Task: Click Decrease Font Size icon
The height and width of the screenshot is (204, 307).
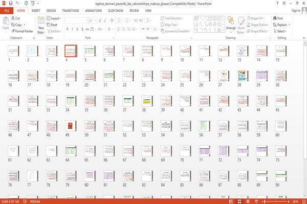Action: [x=105, y=20]
